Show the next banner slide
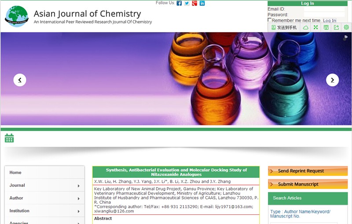 pos(332,80)
